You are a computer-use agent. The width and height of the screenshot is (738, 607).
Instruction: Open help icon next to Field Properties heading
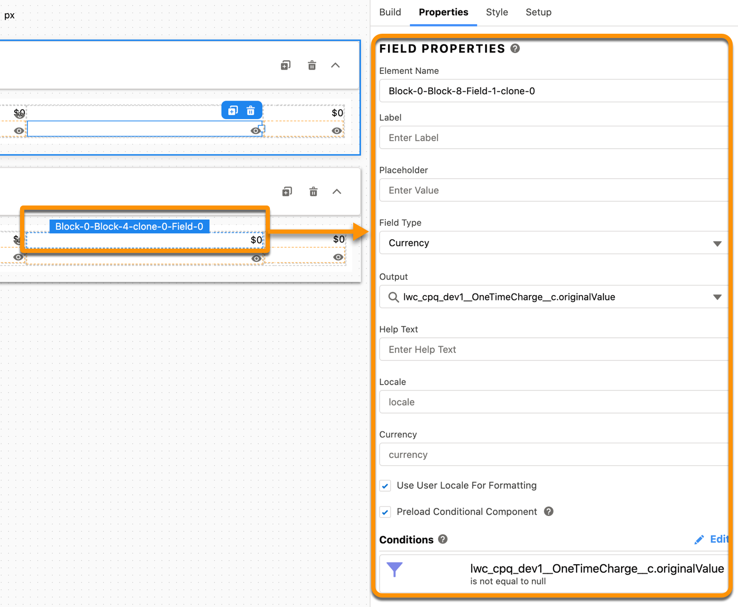point(516,48)
